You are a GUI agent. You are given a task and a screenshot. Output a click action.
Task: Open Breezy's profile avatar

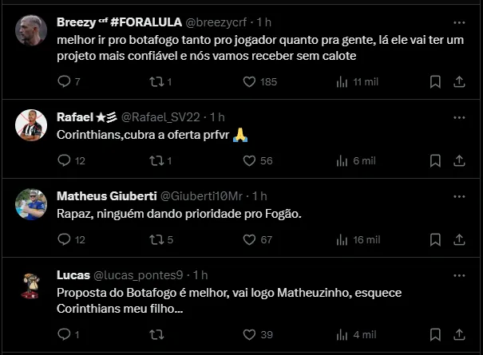32,29
